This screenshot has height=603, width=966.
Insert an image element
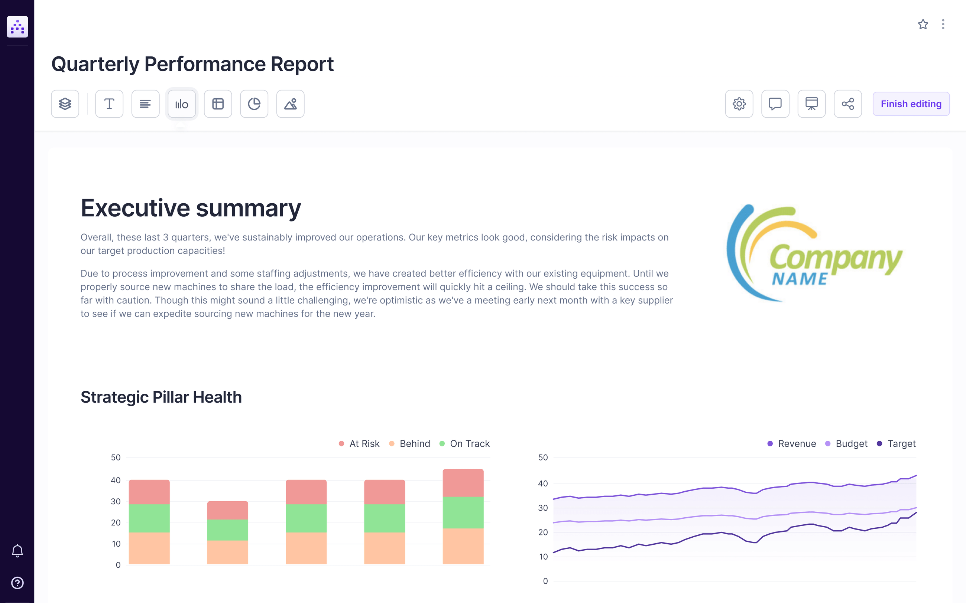290,104
